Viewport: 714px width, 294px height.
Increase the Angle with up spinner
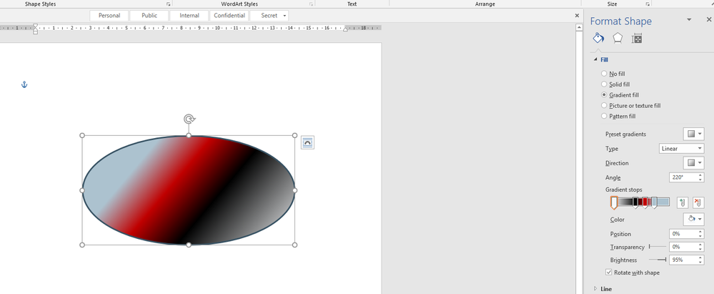[x=700, y=175]
